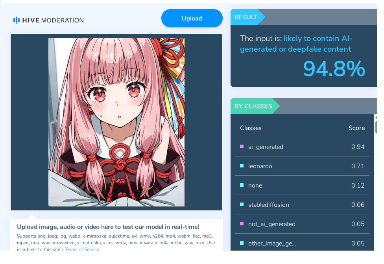Click the Classes column header
This screenshot has height=264, width=384.
[251, 128]
